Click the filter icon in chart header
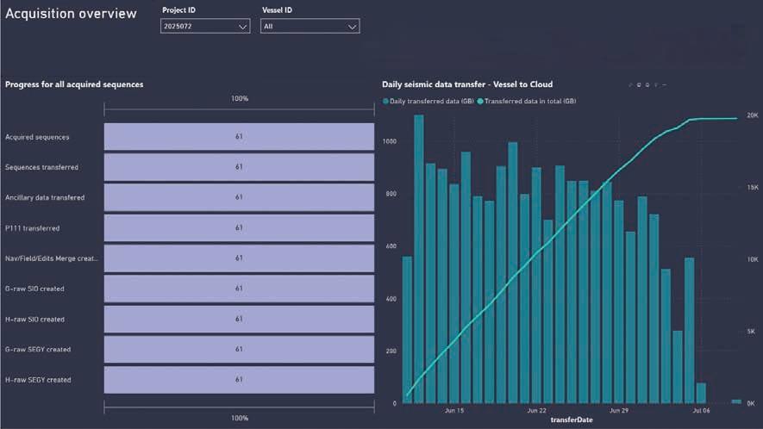763x429 pixels. tap(656, 85)
